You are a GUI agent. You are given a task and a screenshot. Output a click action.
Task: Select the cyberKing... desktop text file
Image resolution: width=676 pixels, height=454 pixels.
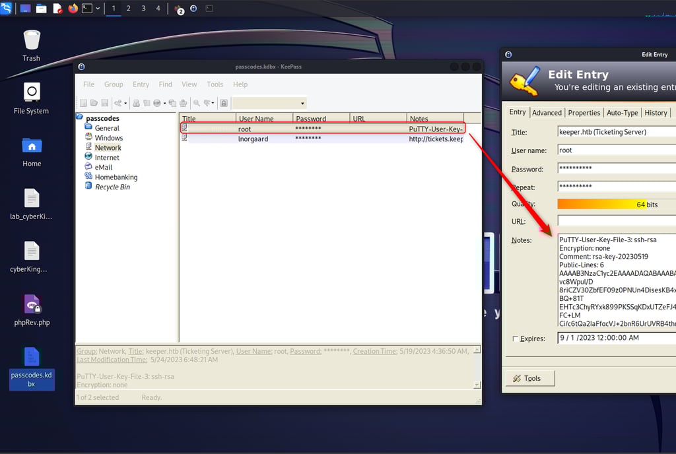(32, 257)
